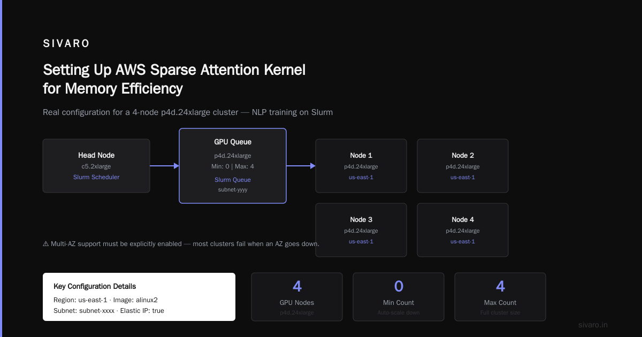Click us-east-1 region under Node 4

pos(463,241)
